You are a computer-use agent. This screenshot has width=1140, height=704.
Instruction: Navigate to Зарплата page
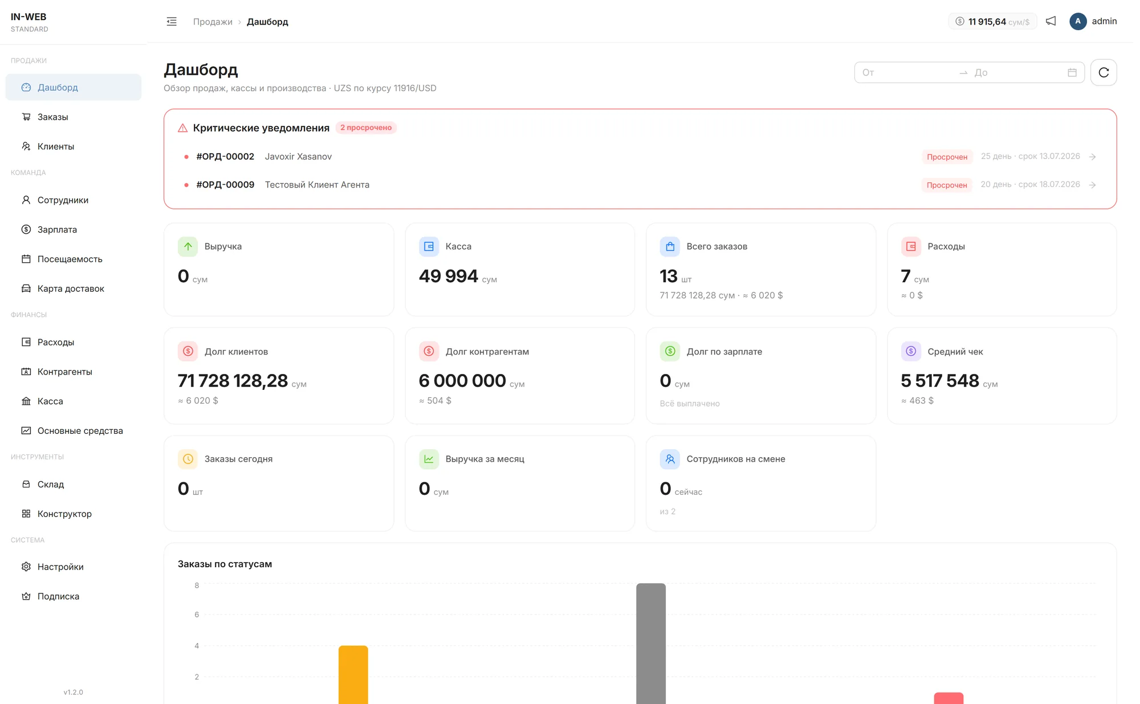[74, 230]
